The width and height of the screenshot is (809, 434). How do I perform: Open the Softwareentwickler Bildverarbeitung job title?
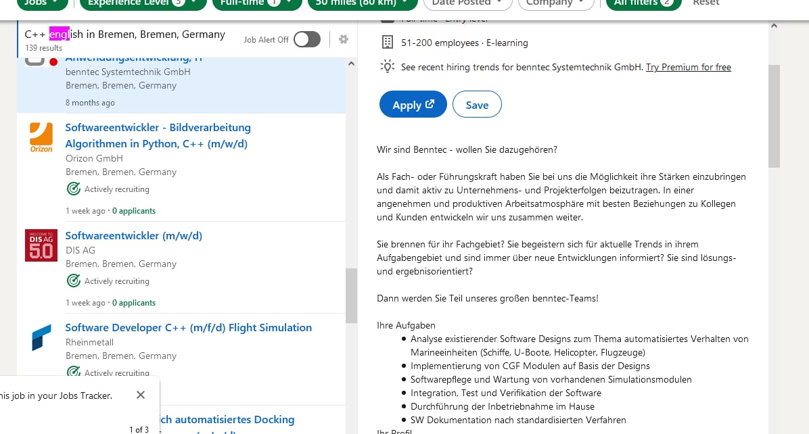158,136
